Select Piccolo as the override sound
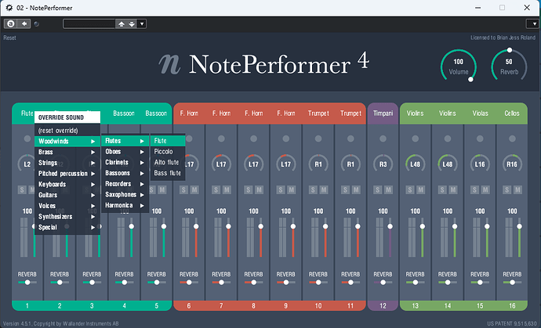Image resolution: width=541 pixels, height=328 pixels. (x=168, y=151)
